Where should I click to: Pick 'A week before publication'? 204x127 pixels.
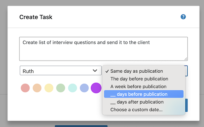point(144,87)
